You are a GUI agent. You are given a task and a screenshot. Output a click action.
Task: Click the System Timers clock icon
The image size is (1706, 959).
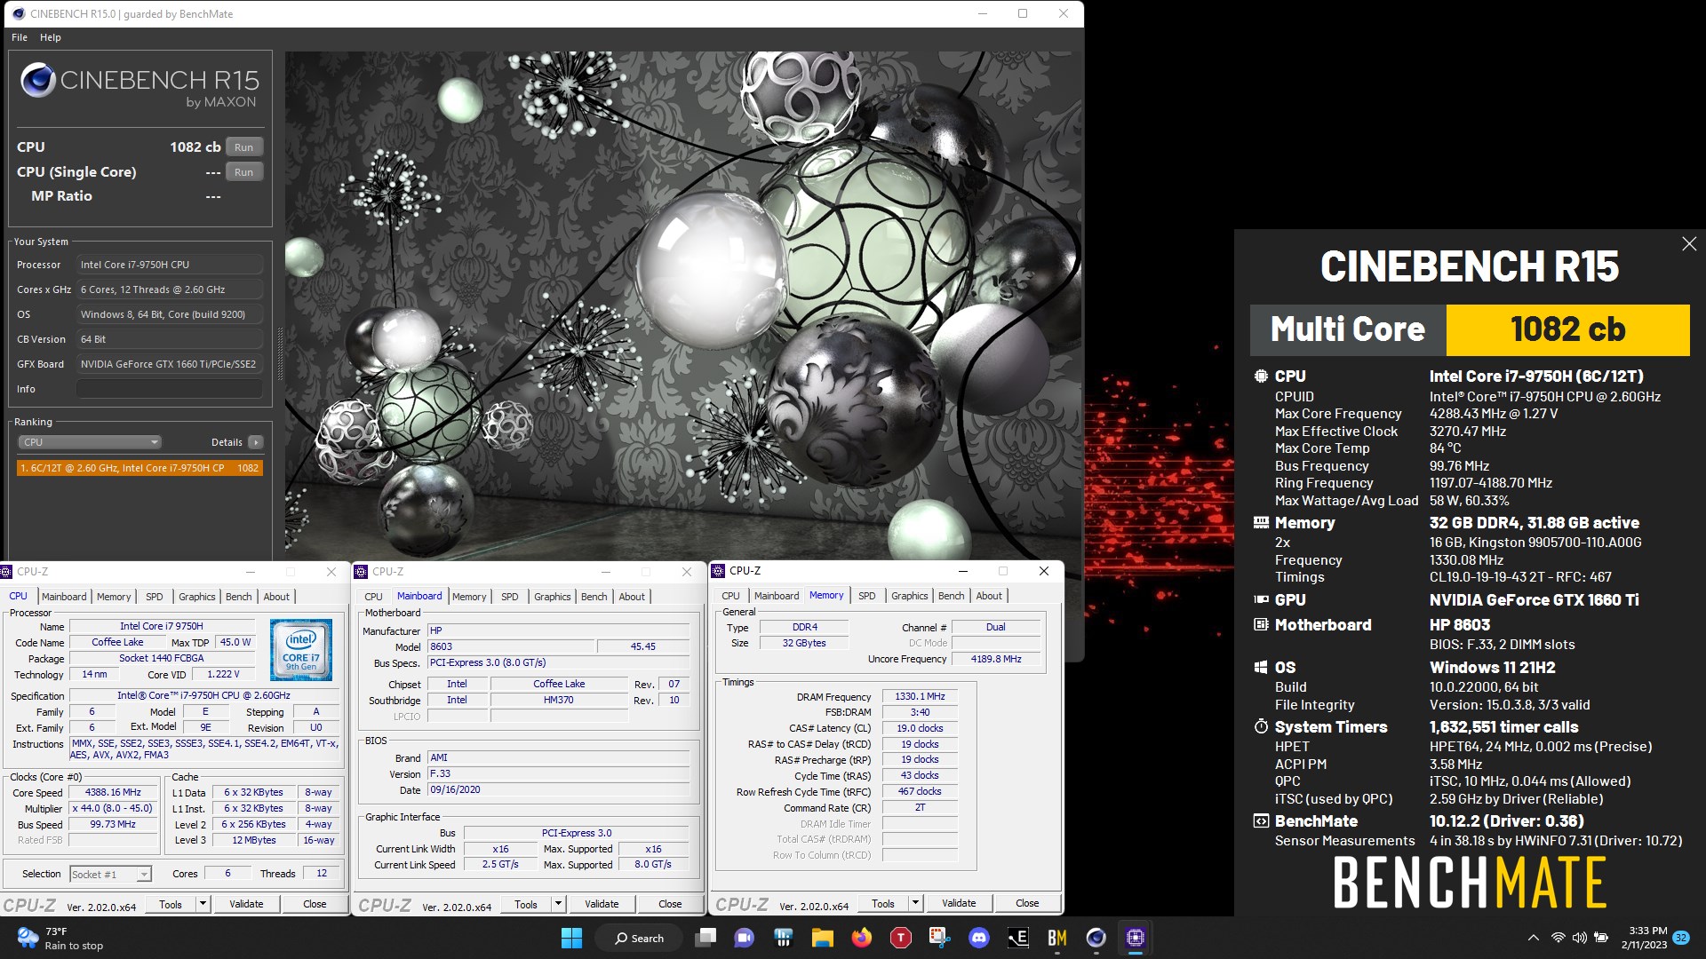click(1261, 727)
